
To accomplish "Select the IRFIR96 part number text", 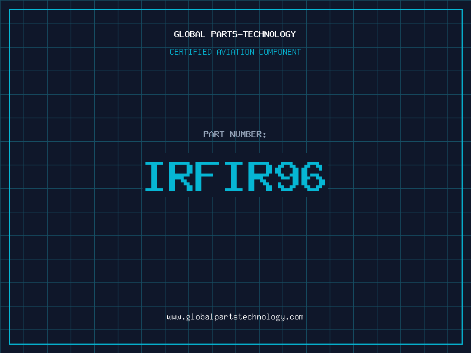I will [235, 176].
